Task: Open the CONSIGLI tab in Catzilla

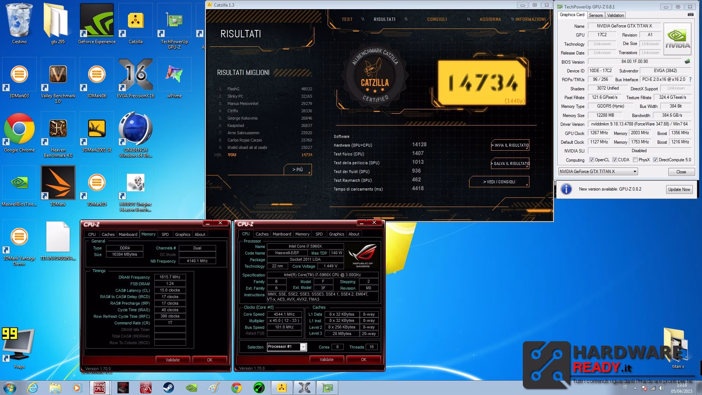Action: (x=437, y=19)
